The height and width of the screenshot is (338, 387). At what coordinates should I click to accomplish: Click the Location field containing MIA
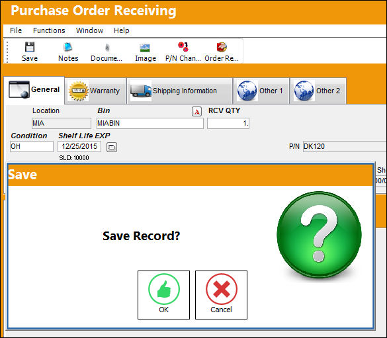62,123
